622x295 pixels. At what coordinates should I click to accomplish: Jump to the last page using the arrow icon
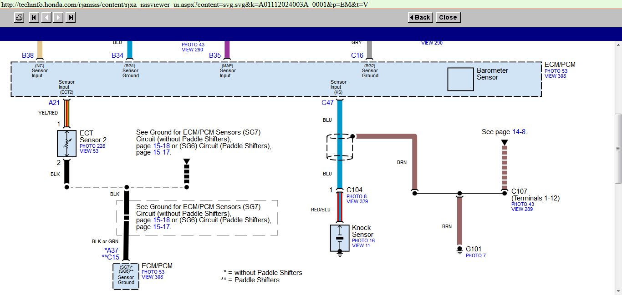tap(71, 18)
